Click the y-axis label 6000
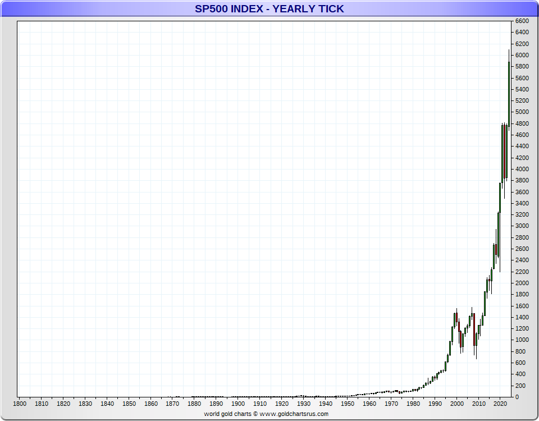The image size is (539, 421). [x=522, y=55]
